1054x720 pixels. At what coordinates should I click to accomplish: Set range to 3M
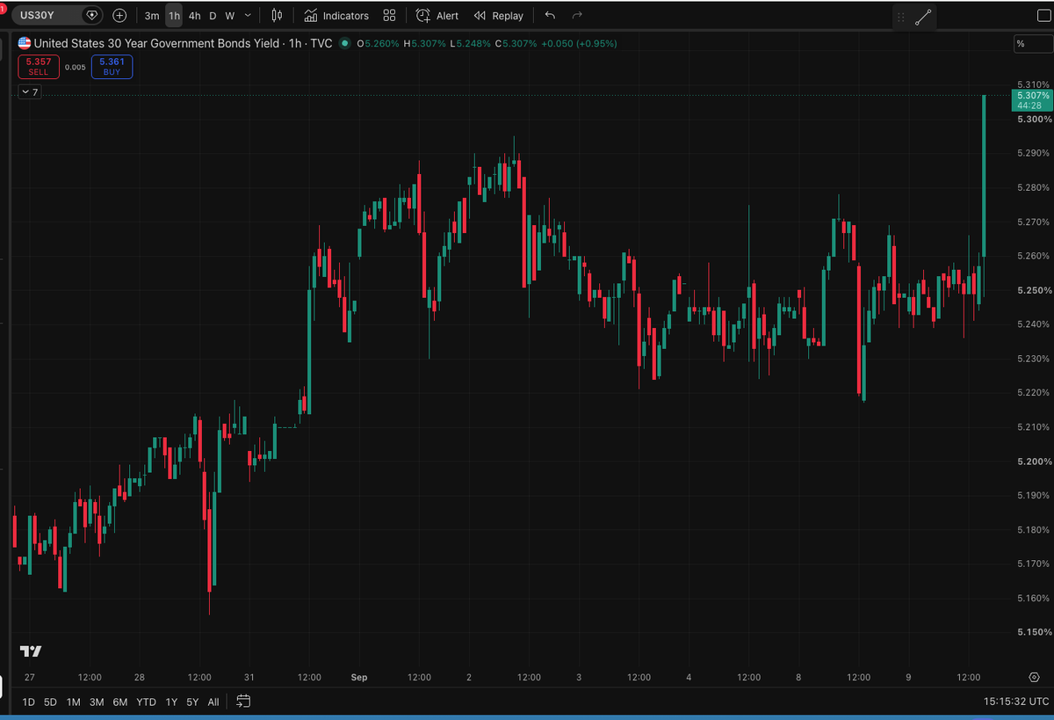(97, 702)
